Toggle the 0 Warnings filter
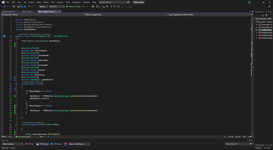The width and height of the screenshot is (273, 150). [42, 144]
